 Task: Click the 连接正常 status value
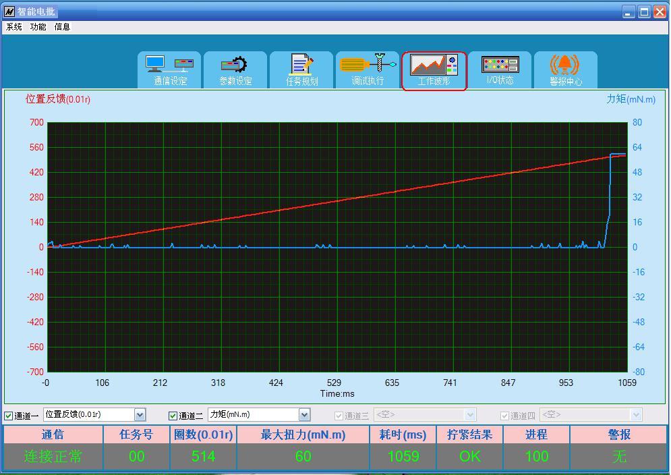click(x=53, y=457)
